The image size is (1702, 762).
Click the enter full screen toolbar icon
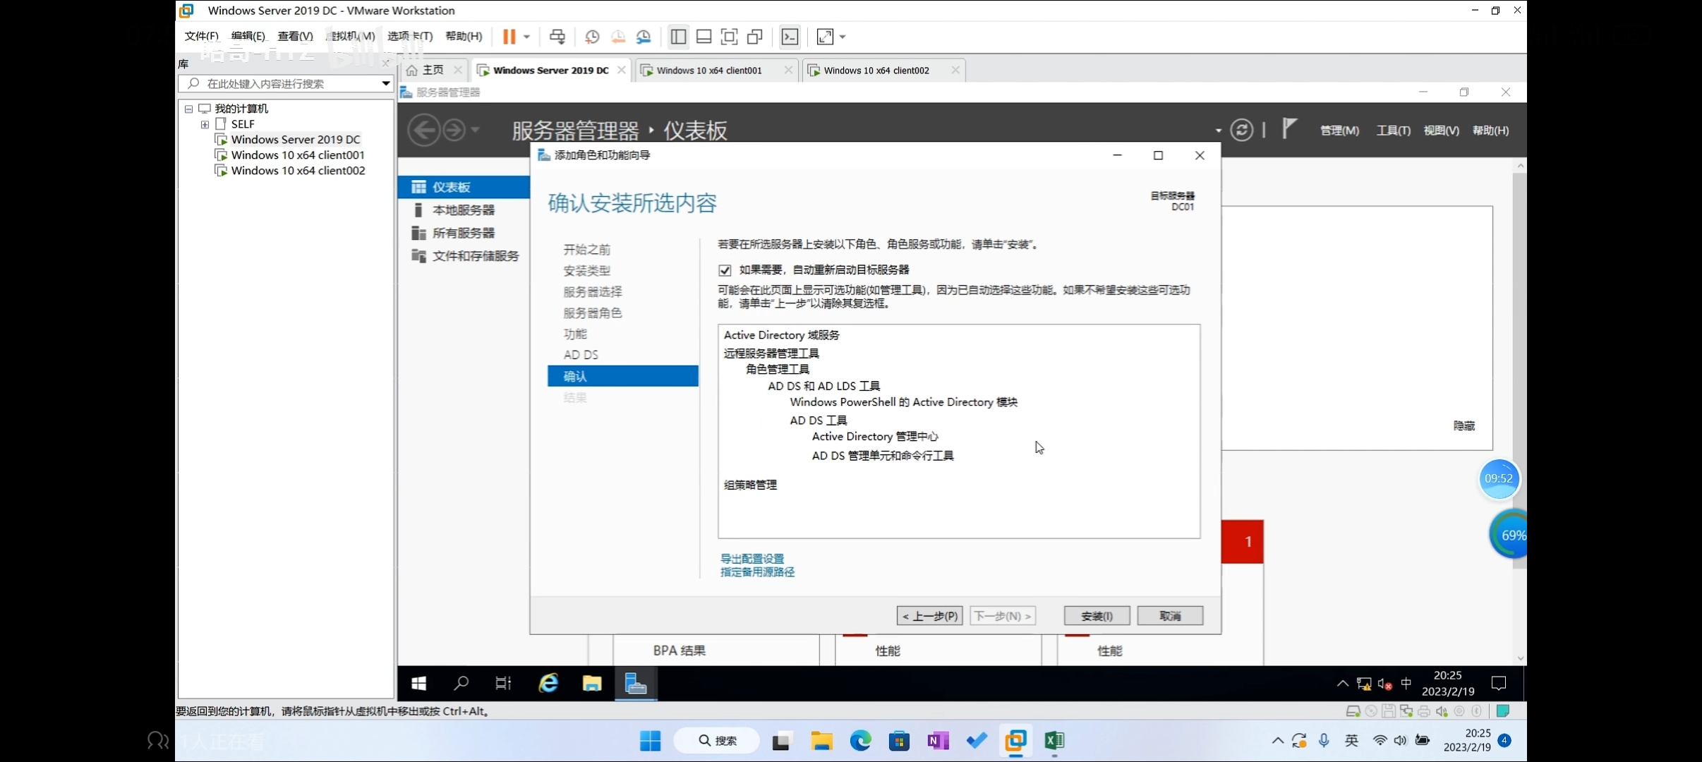729,37
